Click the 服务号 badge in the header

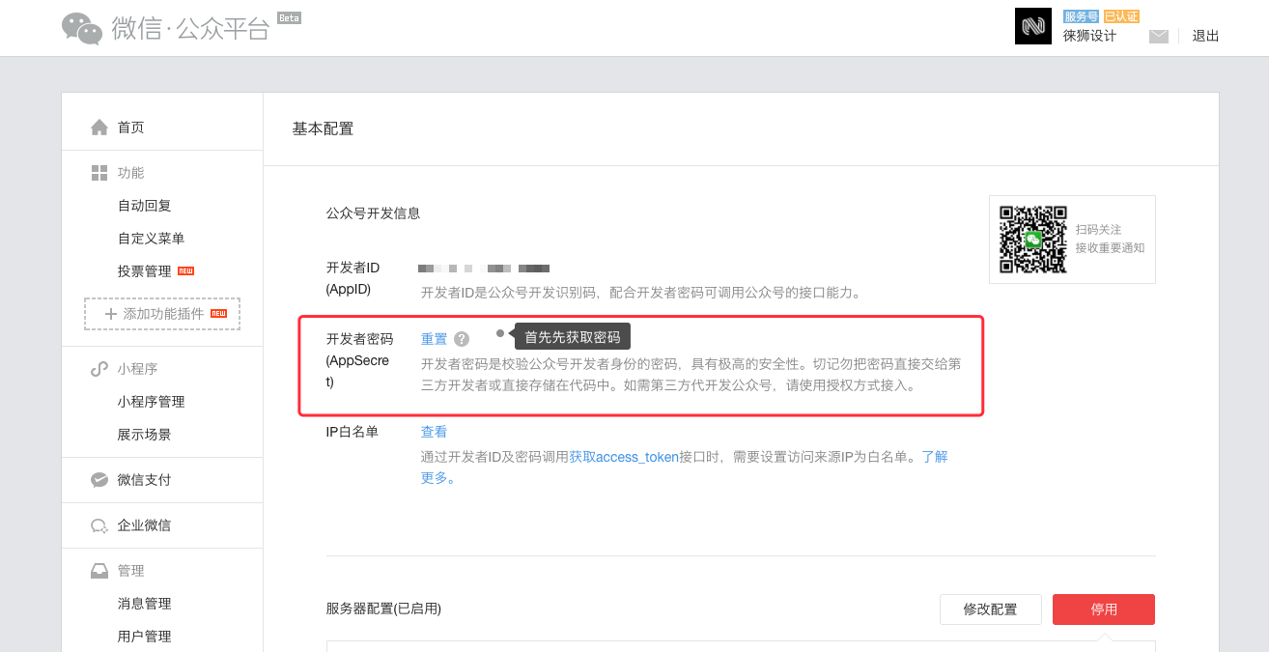click(x=1081, y=16)
